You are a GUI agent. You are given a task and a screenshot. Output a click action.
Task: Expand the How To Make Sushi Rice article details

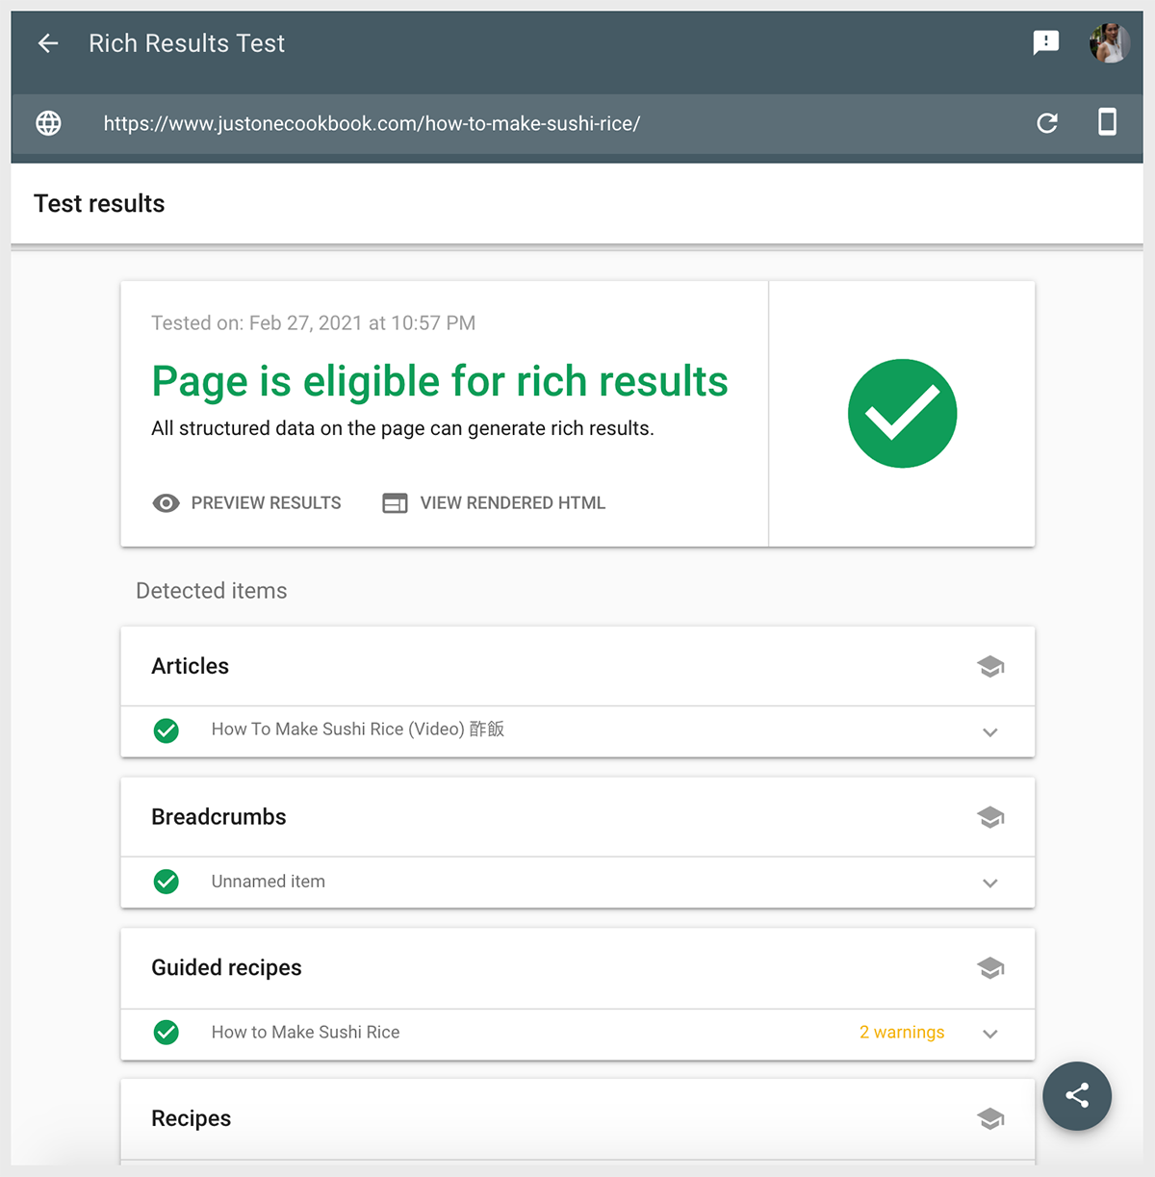tap(990, 732)
